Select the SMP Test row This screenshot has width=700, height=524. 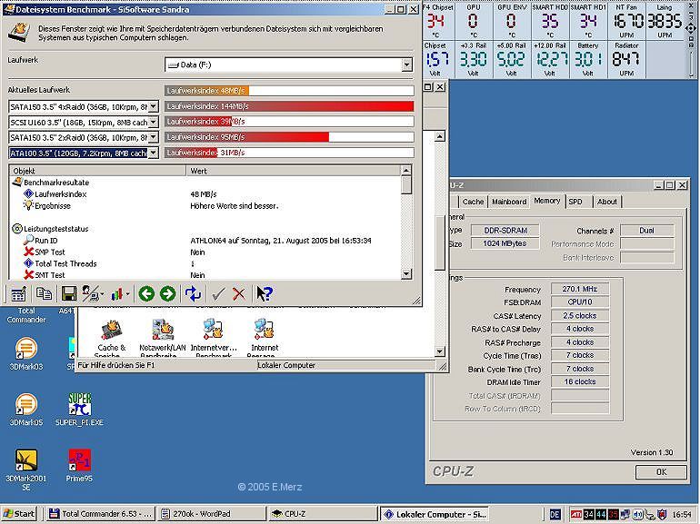(x=205, y=252)
